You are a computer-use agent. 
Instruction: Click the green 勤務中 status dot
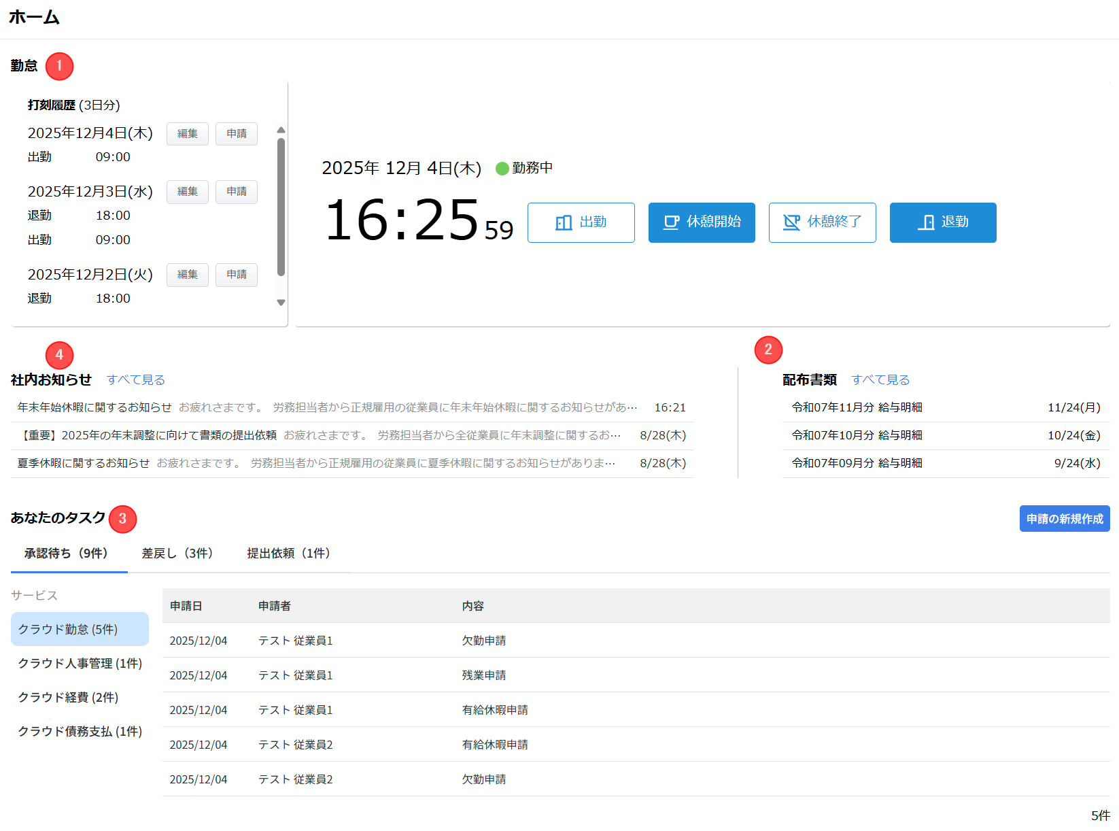point(502,169)
